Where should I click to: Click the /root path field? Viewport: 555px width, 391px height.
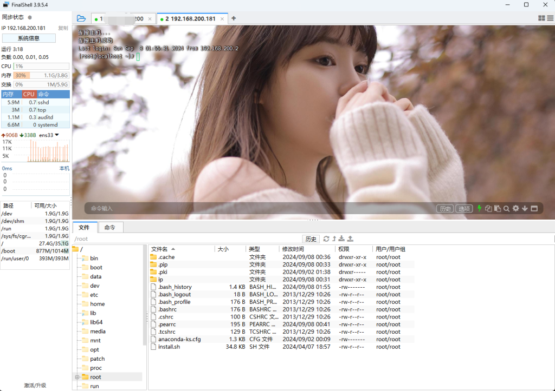click(187, 239)
